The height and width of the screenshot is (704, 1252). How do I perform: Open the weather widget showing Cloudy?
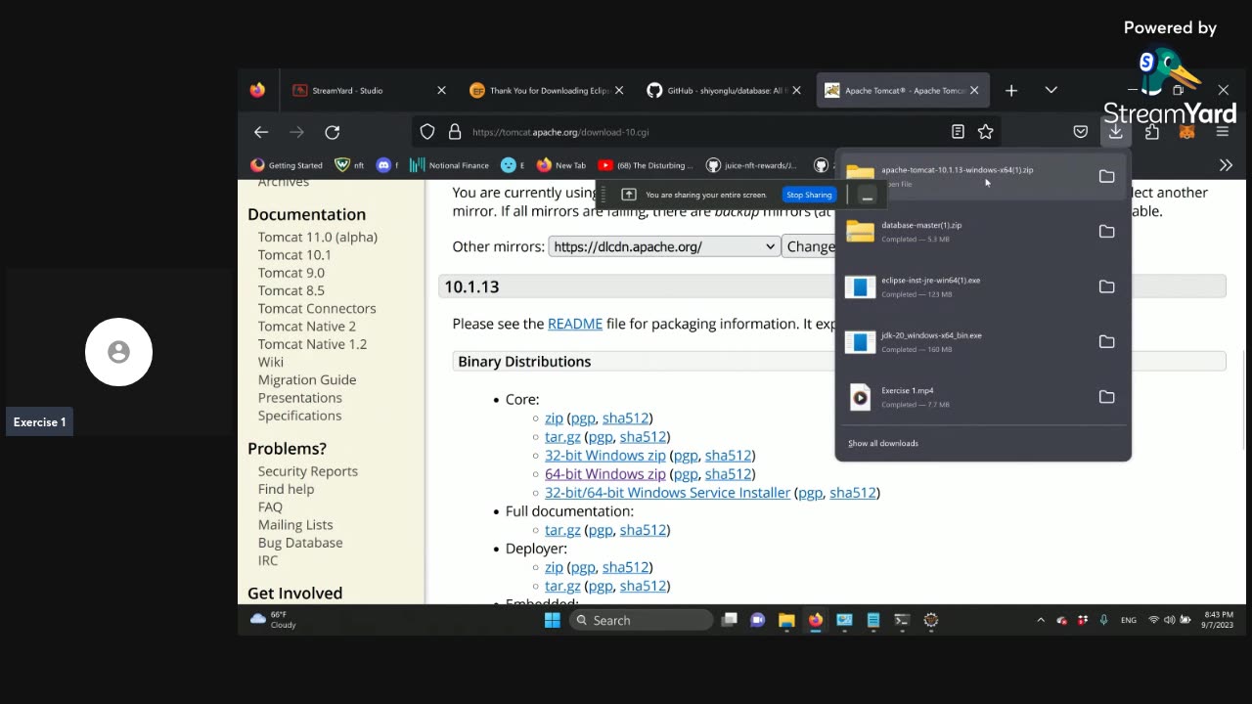click(274, 620)
